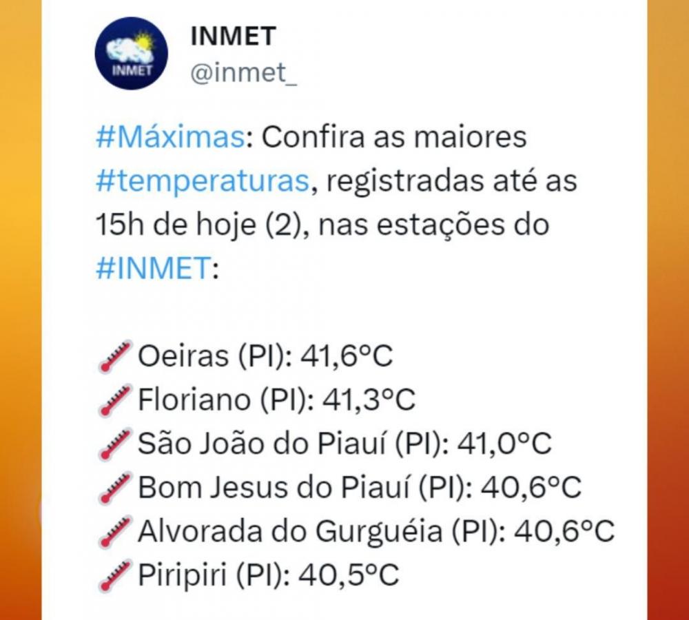Click the thermometer emoji beside Oeiras

pyautogui.click(x=114, y=356)
